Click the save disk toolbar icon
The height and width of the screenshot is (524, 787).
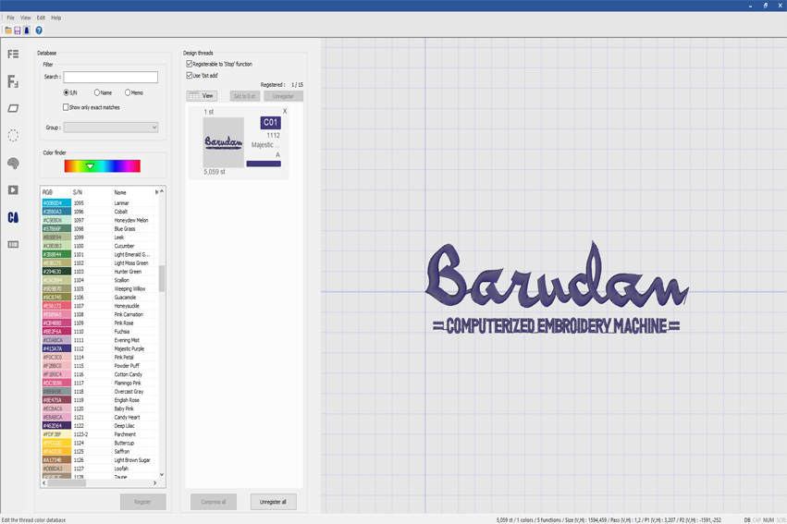point(18,30)
